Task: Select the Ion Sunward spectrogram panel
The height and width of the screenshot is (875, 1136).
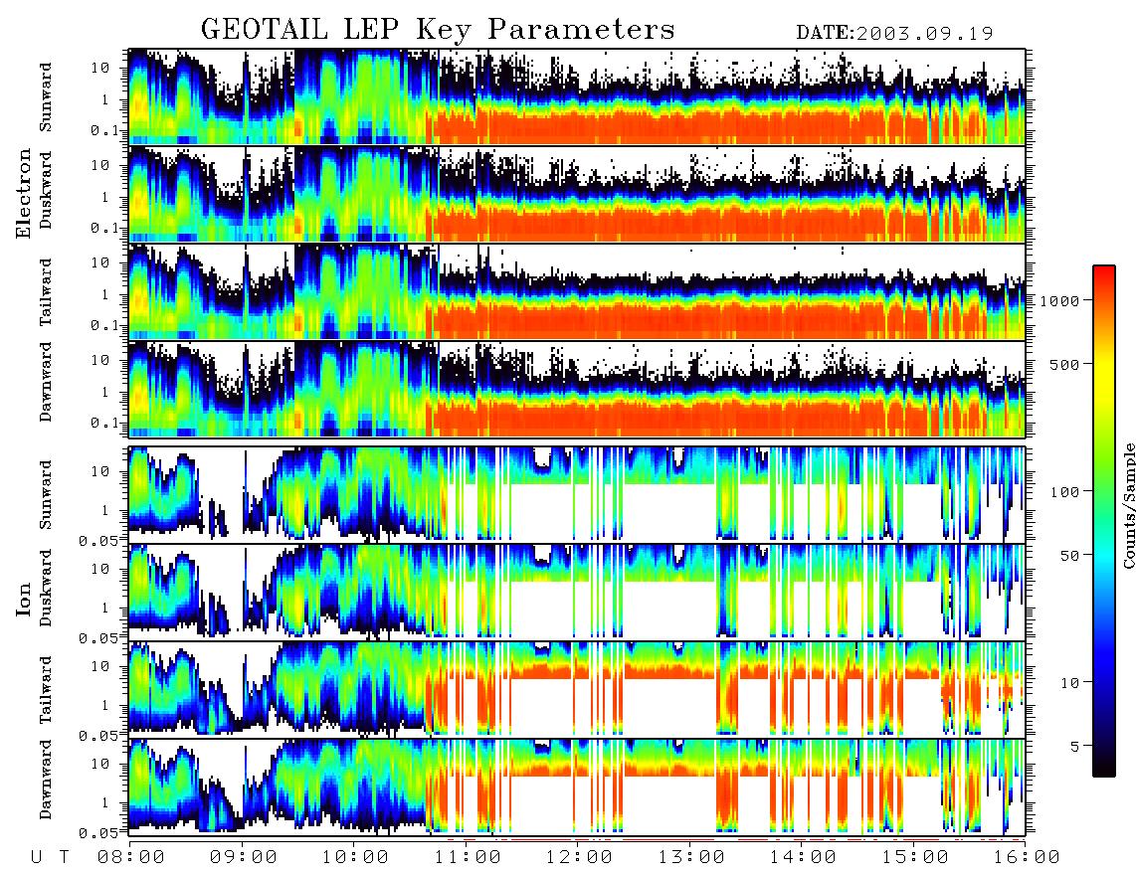Action: click(577, 494)
